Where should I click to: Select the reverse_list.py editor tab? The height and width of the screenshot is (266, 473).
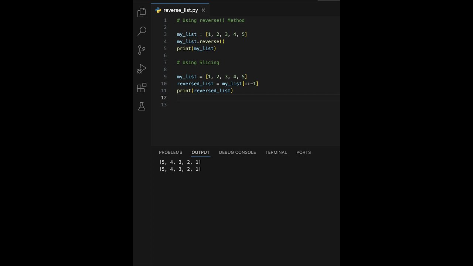[x=180, y=10]
